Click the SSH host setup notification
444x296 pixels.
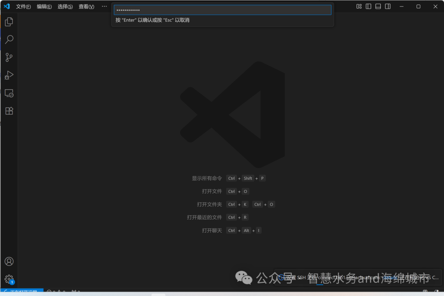coord(358,277)
